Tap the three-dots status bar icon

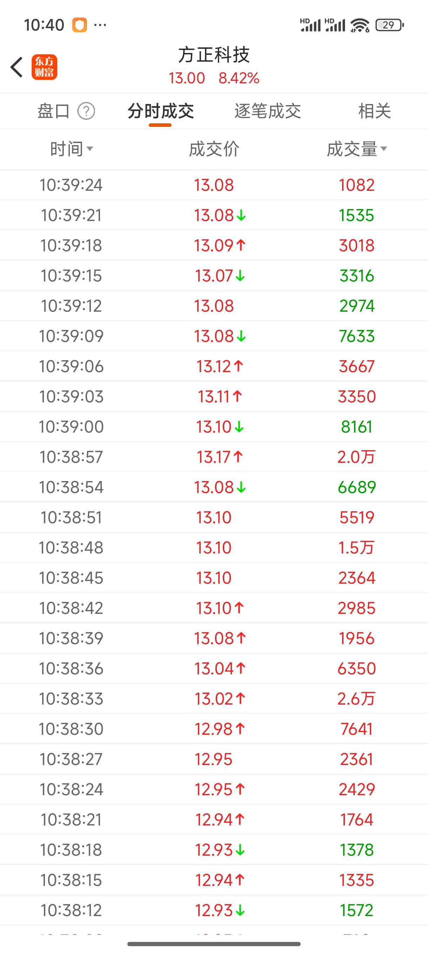(100, 25)
